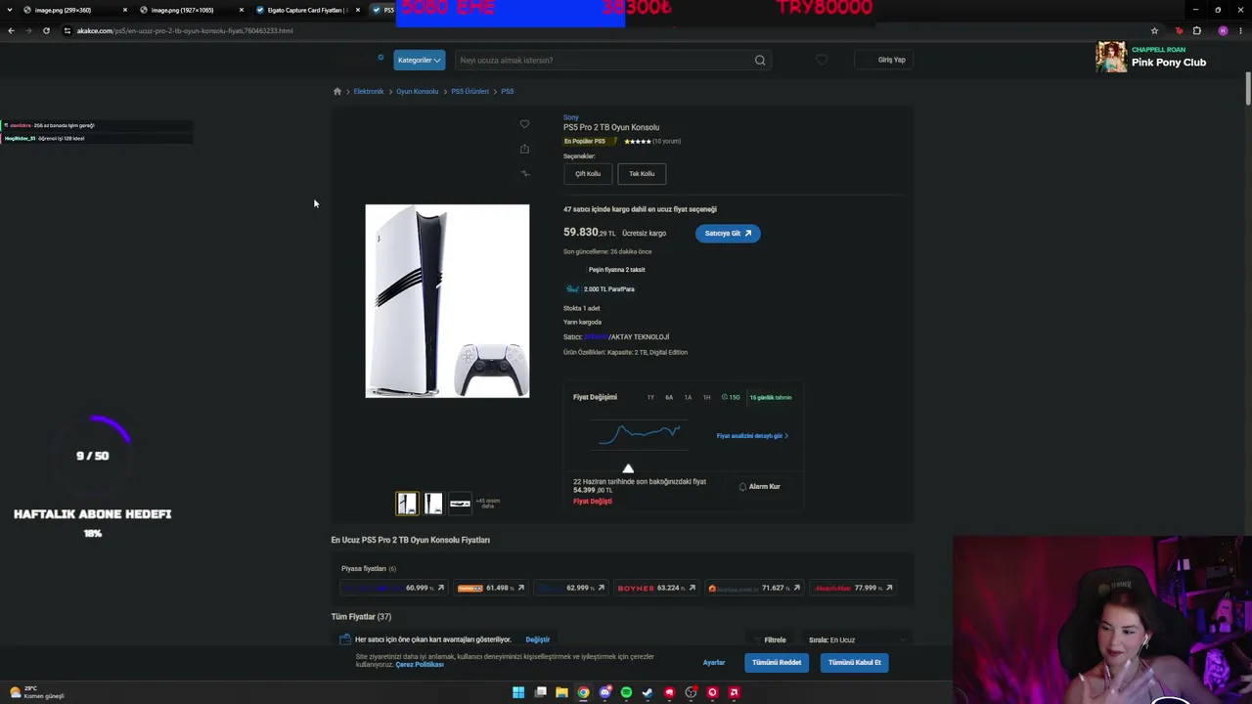This screenshot has height=704, width=1252.
Task: Select the third product thumbnail
Action: 460,503
